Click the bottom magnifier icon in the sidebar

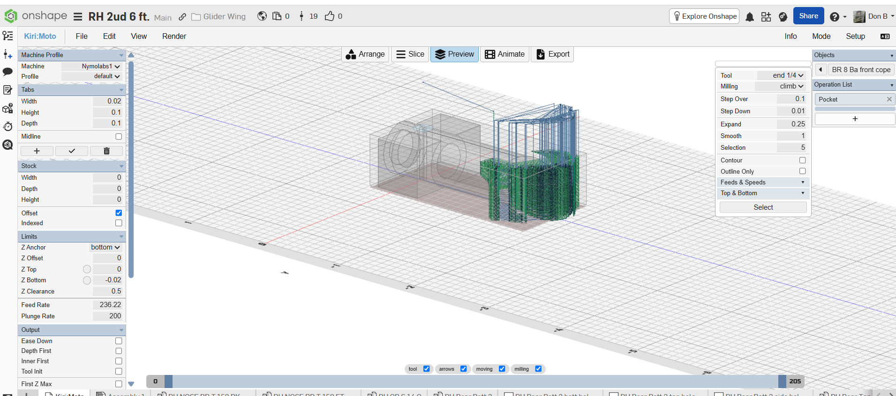(8, 145)
